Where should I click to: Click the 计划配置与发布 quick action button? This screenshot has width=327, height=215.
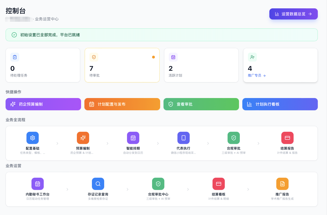(x=122, y=104)
